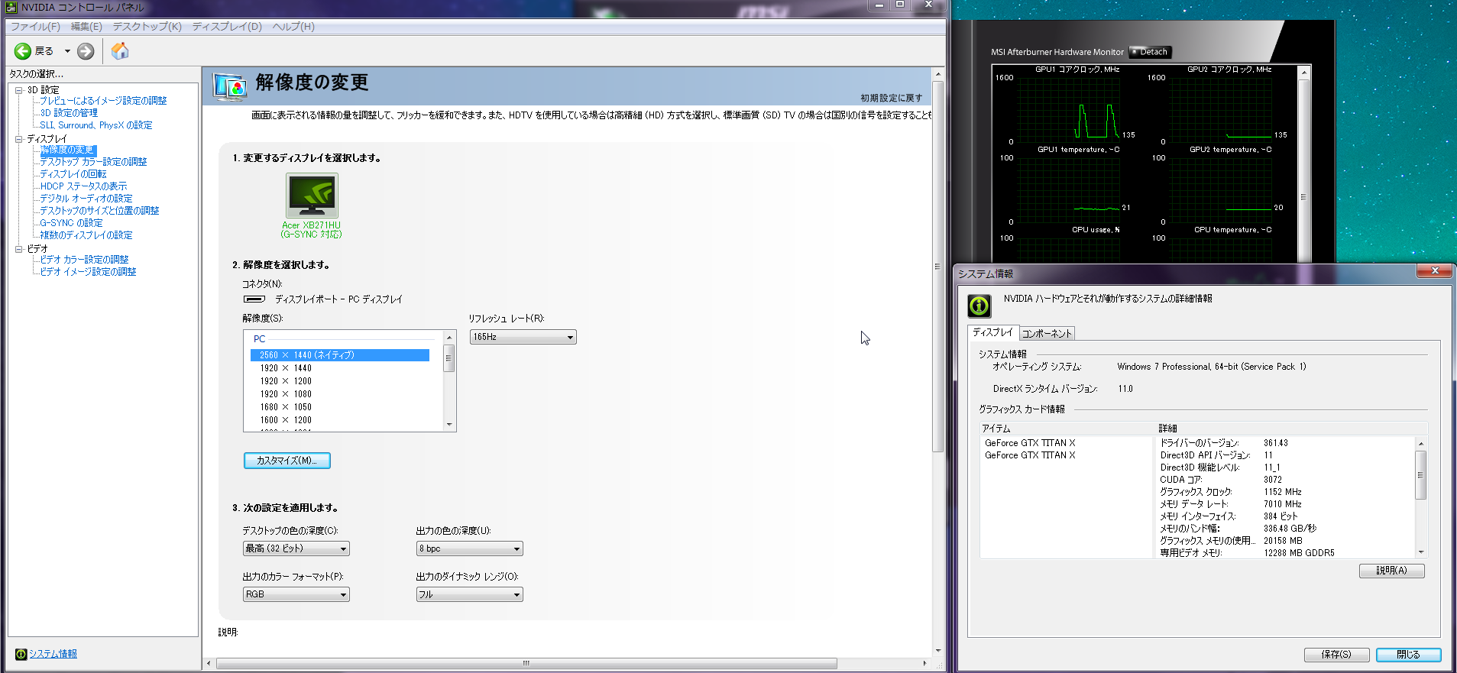The image size is (1457, 673).
Task: Open the デスクトップ(K) menu
Action: coord(147,27)
